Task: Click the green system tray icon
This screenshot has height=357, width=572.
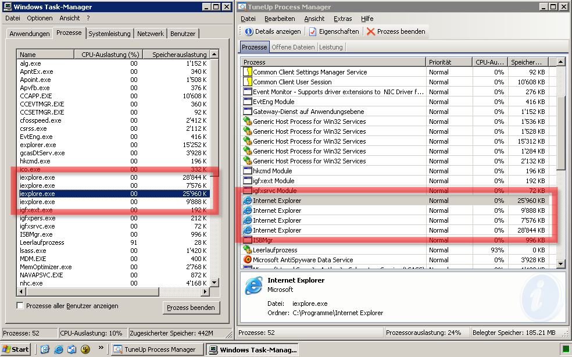Action: [566, 349]
